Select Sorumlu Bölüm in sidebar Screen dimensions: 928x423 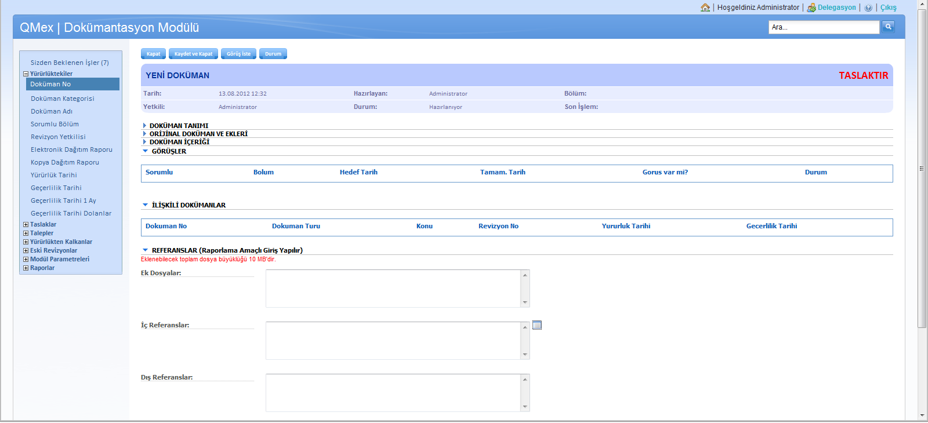point(55,124)
